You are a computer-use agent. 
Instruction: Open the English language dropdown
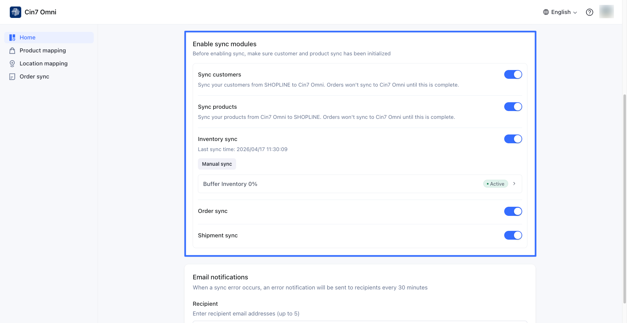(x=560, y=12)
